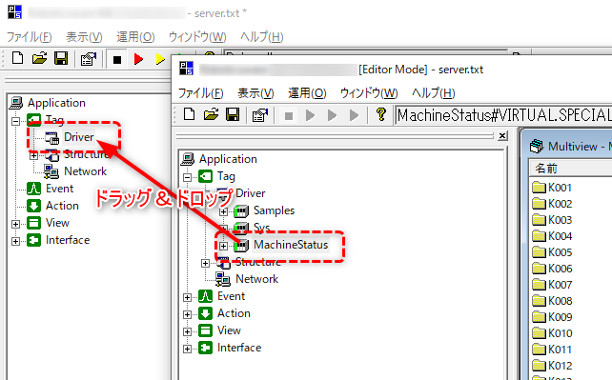This screenshot has width=612, height=380.
Task: Collapse Tag node in back window tree
Action: 15,121
